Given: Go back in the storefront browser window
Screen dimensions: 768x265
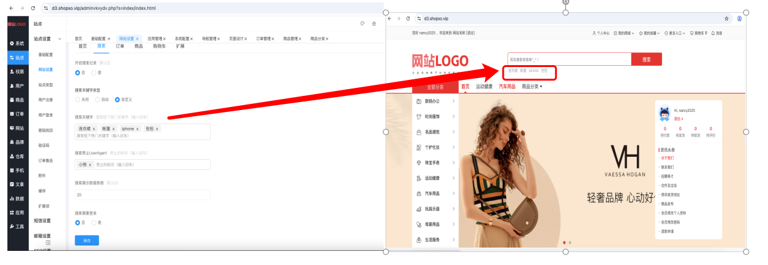Looking at the screenshot, I should [x=390, y=18].
